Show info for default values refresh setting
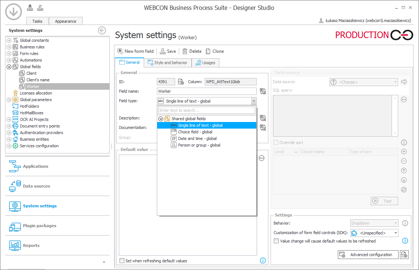 click(x=405, y=241)
